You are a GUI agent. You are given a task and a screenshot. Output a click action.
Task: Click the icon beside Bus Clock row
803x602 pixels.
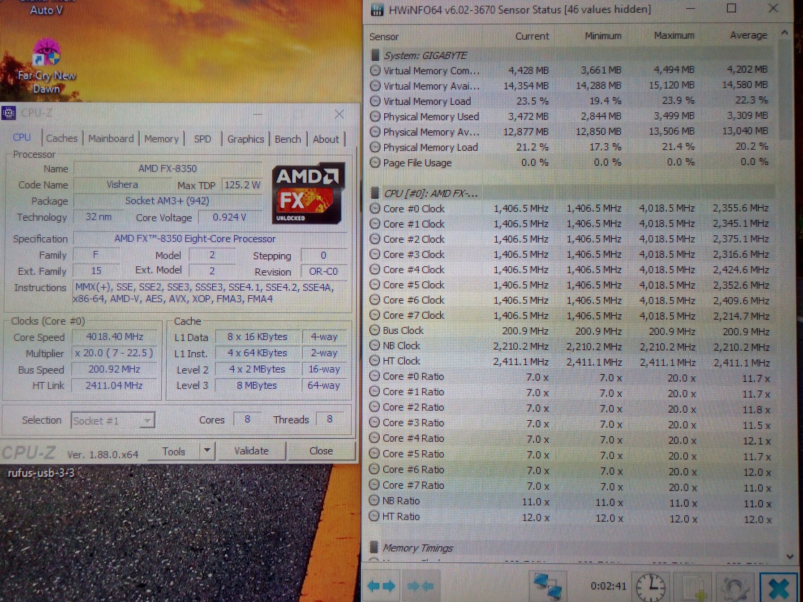374,330
